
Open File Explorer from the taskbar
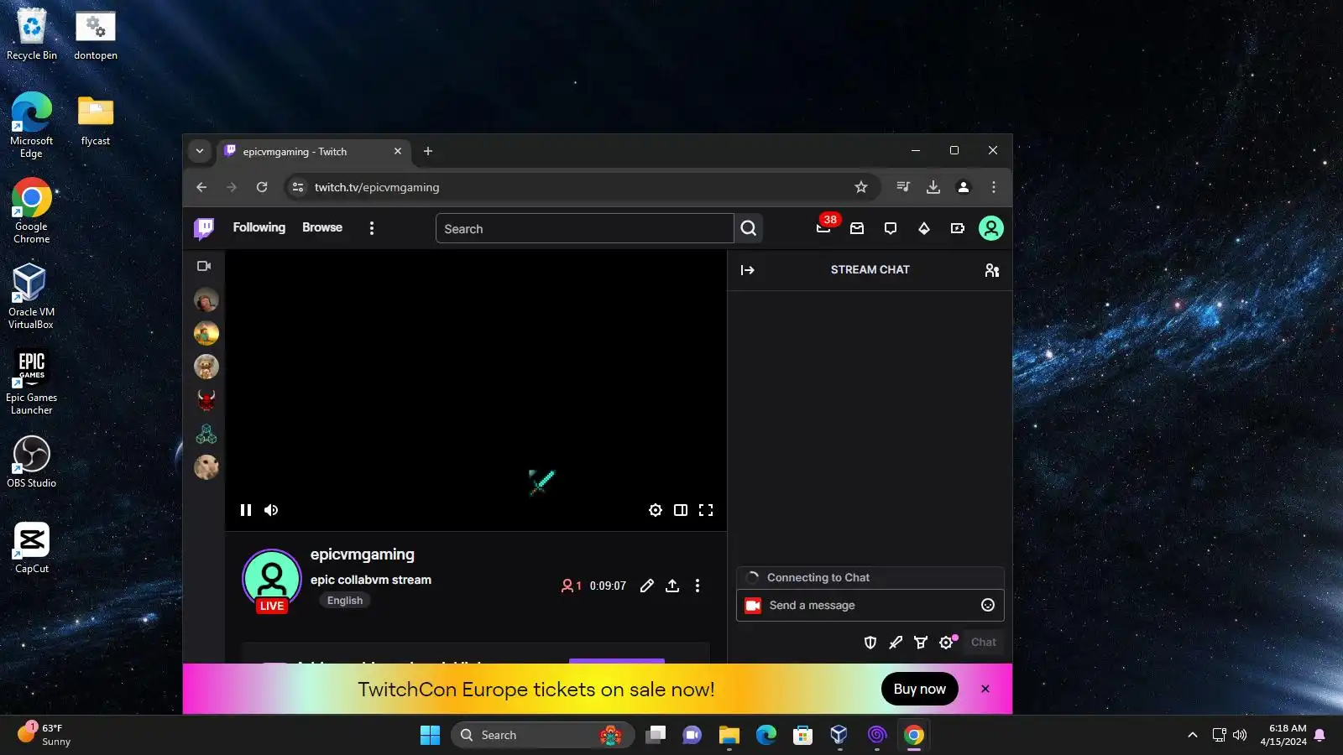(x=729, y=736)
